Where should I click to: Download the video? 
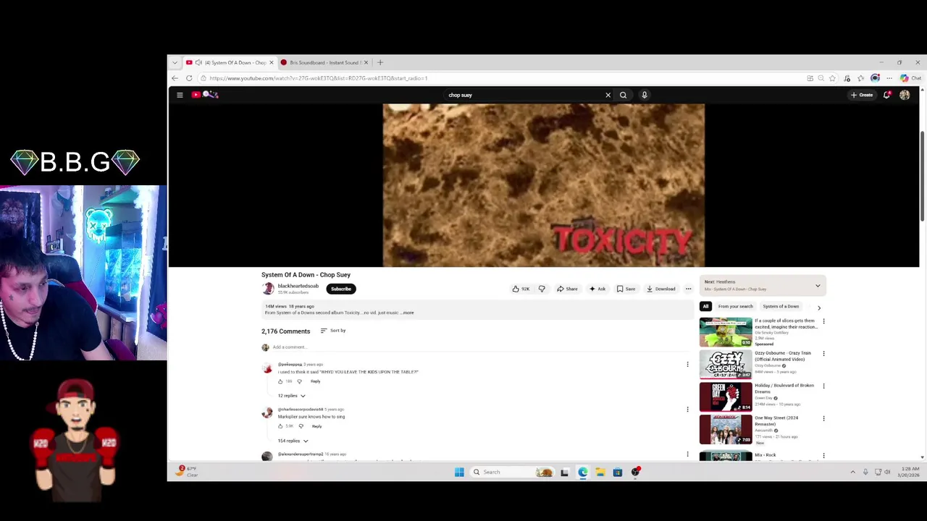[x=661, y=289]
